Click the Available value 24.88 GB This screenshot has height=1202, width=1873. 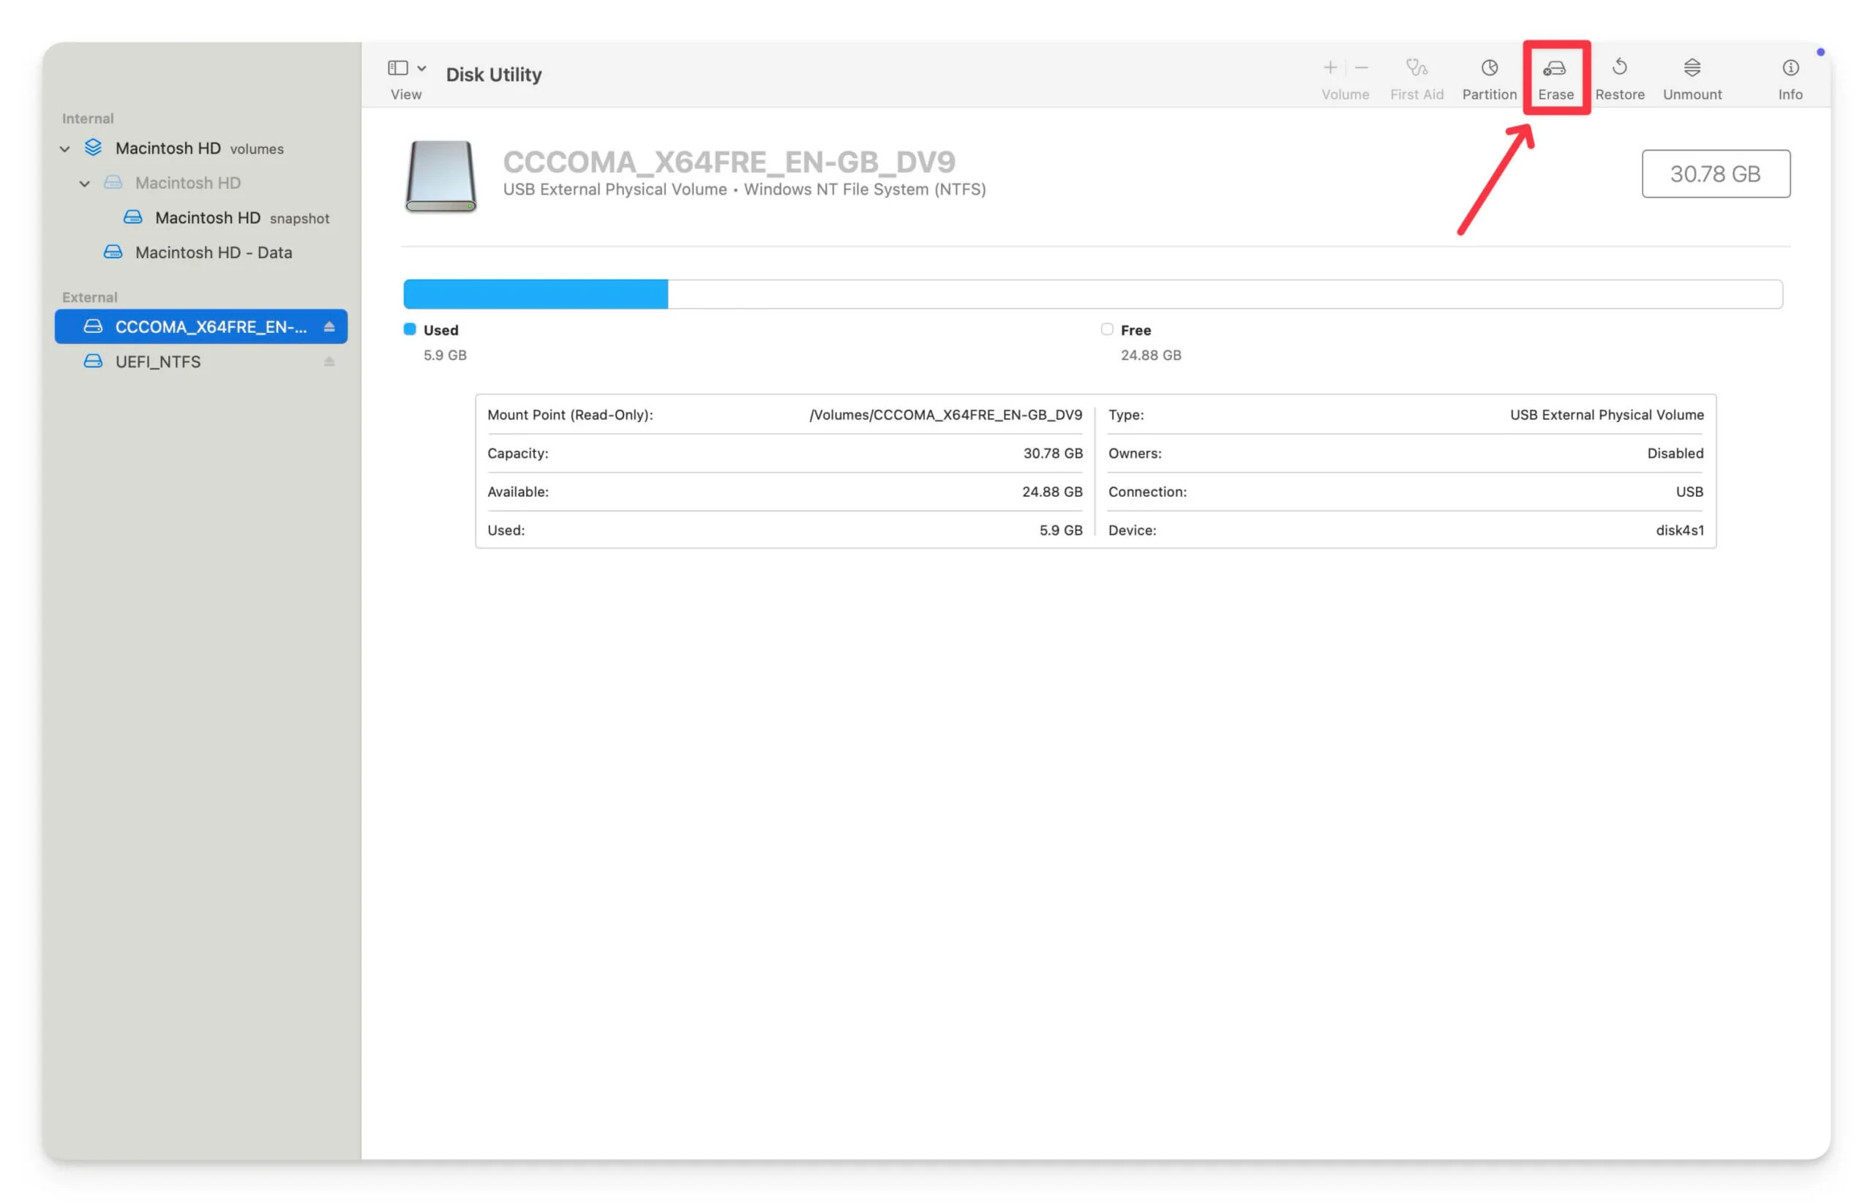point(1052,492)
